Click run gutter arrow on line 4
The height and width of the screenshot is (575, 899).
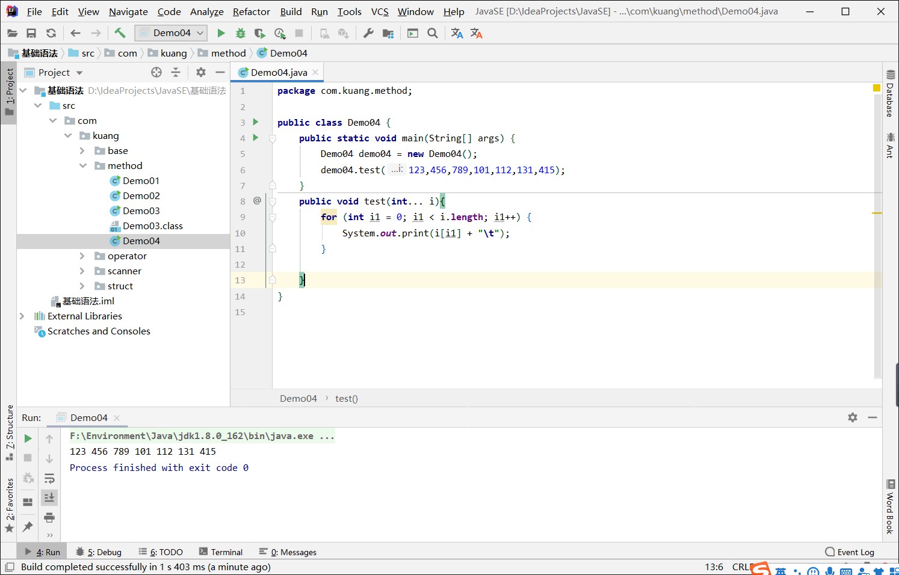(x=256, y=138)
